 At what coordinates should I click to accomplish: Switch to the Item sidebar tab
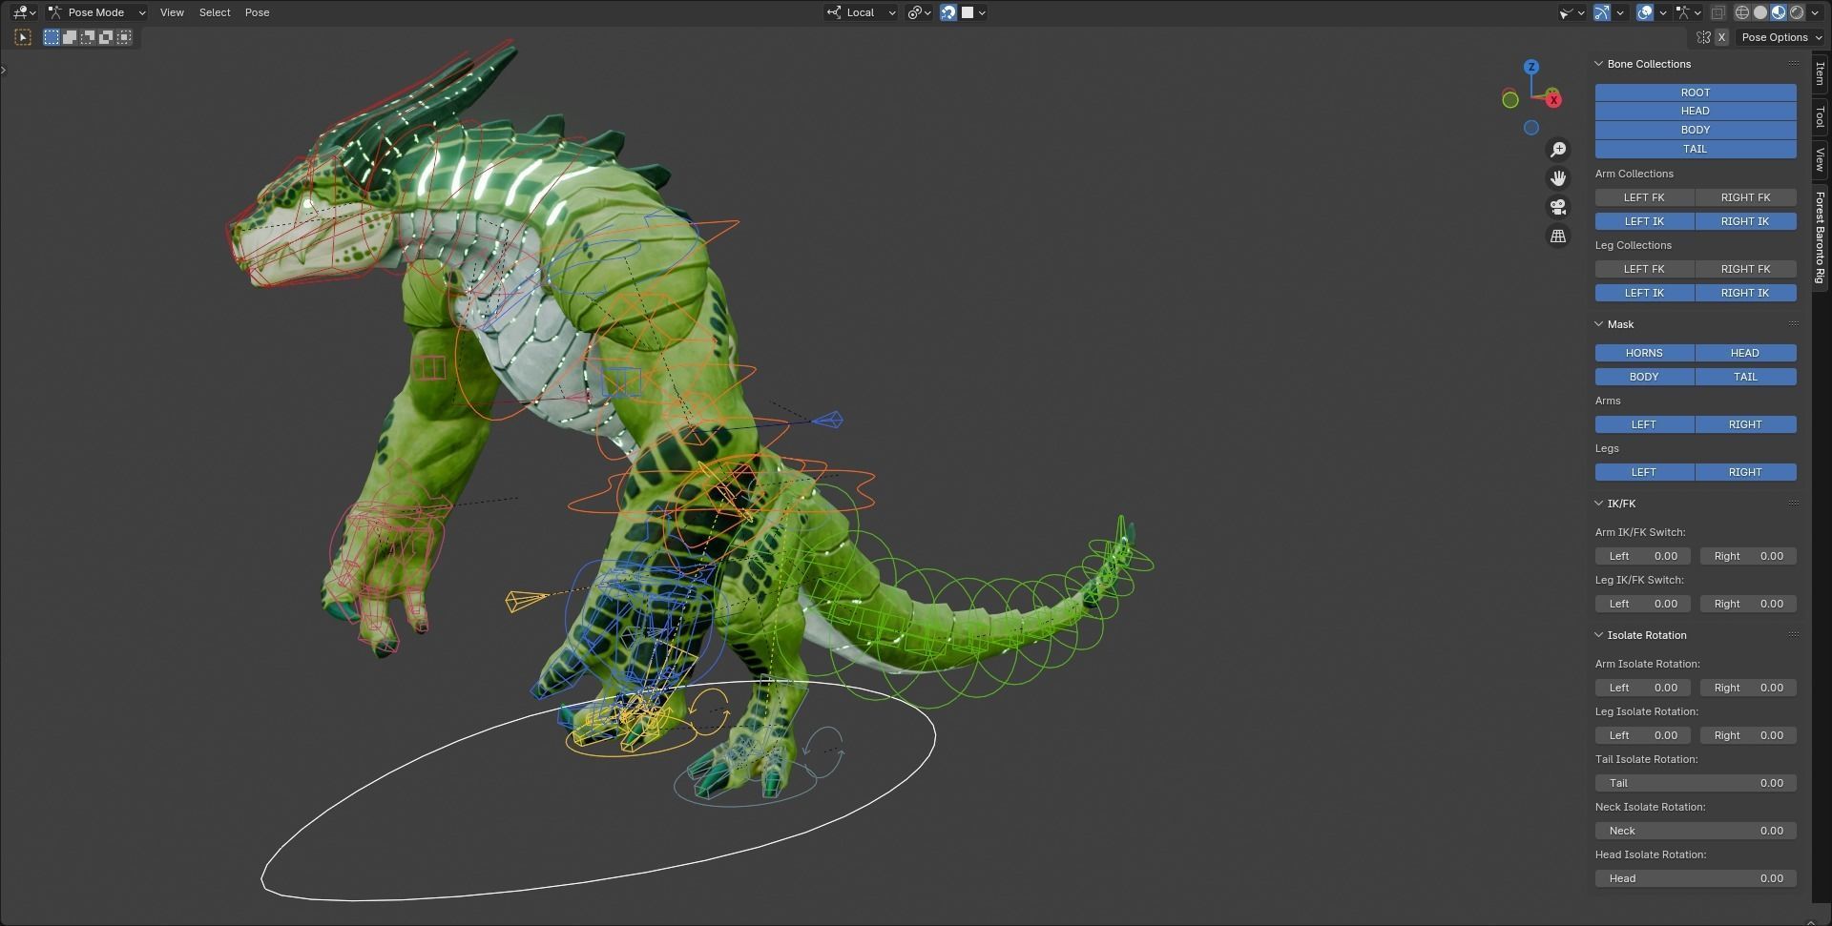[x=1821, y=74]
